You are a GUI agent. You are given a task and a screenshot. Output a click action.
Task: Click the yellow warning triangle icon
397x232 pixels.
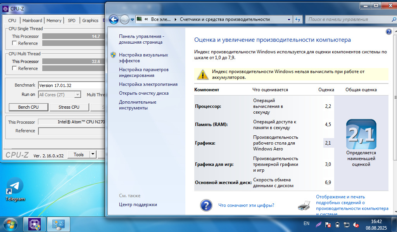coord(202,75)
